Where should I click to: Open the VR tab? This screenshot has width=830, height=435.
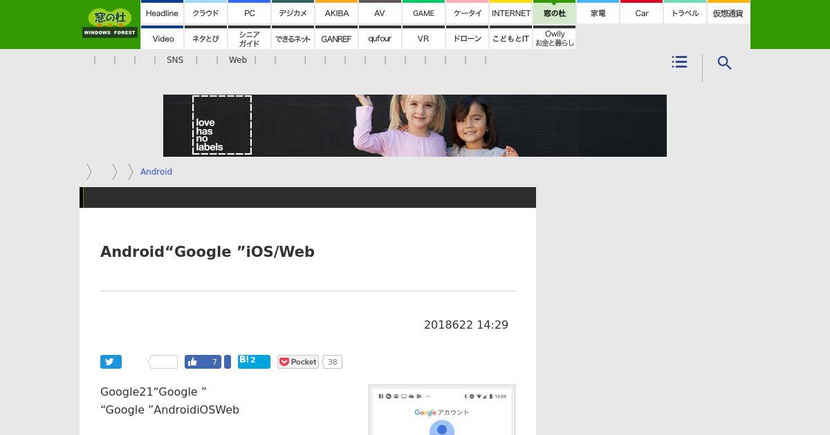(x=423, y=38)
